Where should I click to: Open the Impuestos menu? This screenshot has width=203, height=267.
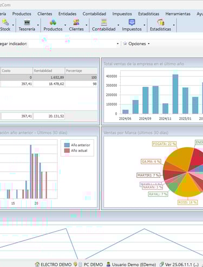click(122, 14)
